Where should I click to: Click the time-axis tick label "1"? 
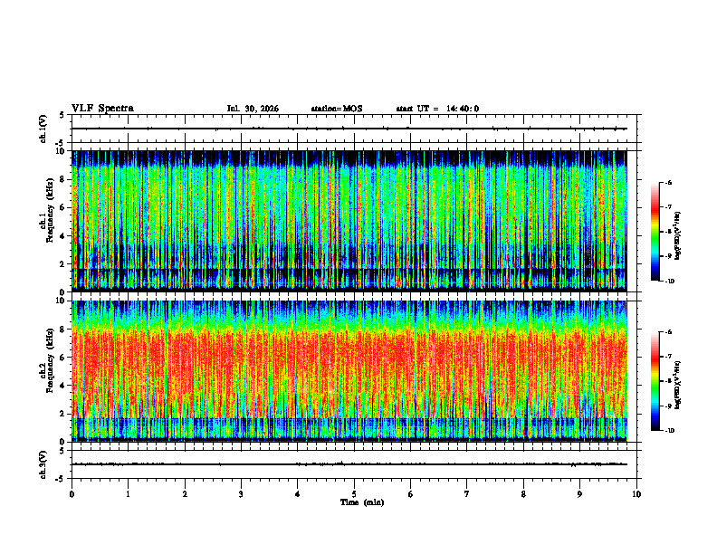[x=128, y=494]
